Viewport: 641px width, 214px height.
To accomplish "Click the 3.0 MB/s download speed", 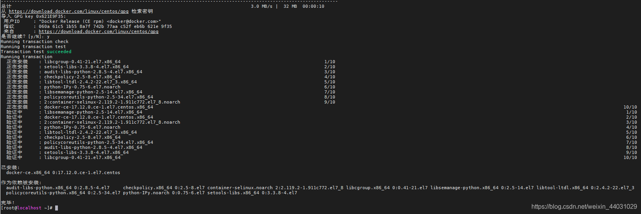I will coord(261,6).
